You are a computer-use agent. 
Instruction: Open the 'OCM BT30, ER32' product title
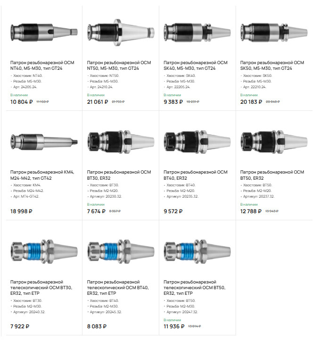pyautogui.click(x=119, y=175)
